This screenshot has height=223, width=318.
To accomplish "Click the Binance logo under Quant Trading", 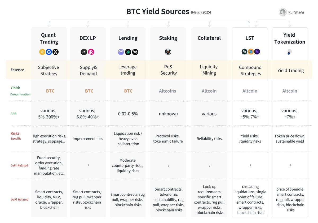I will (x=42, y=52).
